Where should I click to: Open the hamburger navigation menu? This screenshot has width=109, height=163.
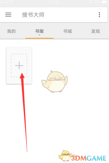[x=8, y=15]
